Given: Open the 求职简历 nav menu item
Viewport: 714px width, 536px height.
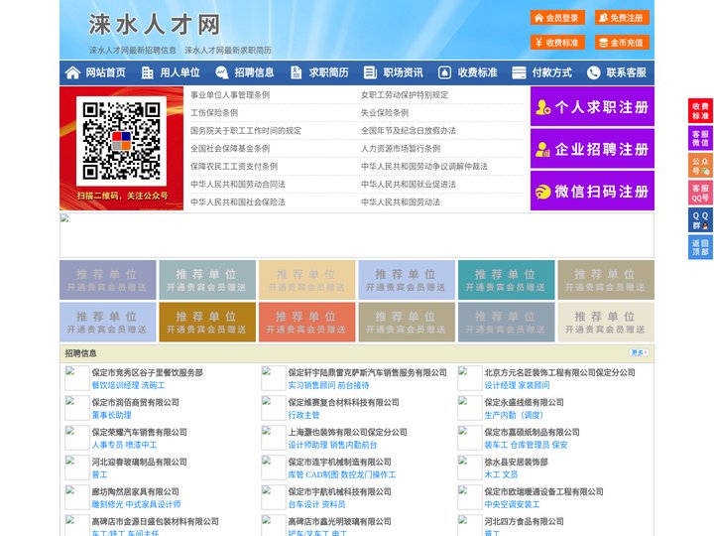Looking at the screenshot, I should tap(329, 72).
